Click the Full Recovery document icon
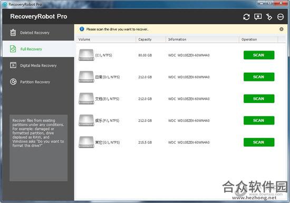 click(13, 49)
